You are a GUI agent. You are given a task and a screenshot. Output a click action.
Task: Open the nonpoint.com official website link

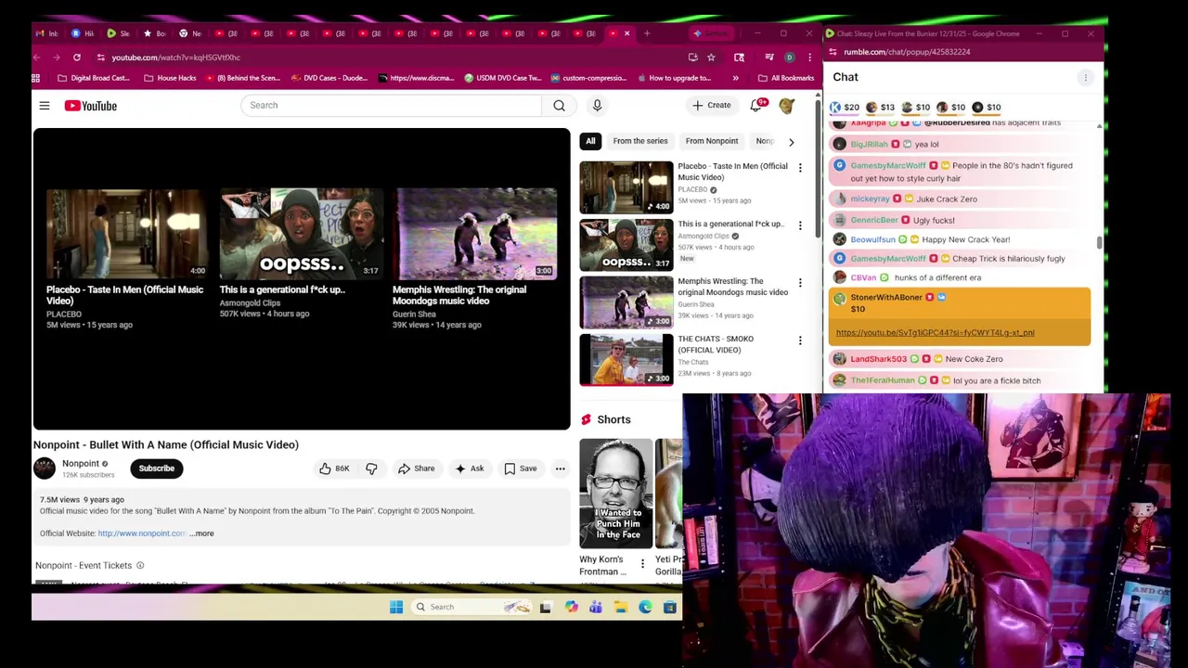(142, 533)
